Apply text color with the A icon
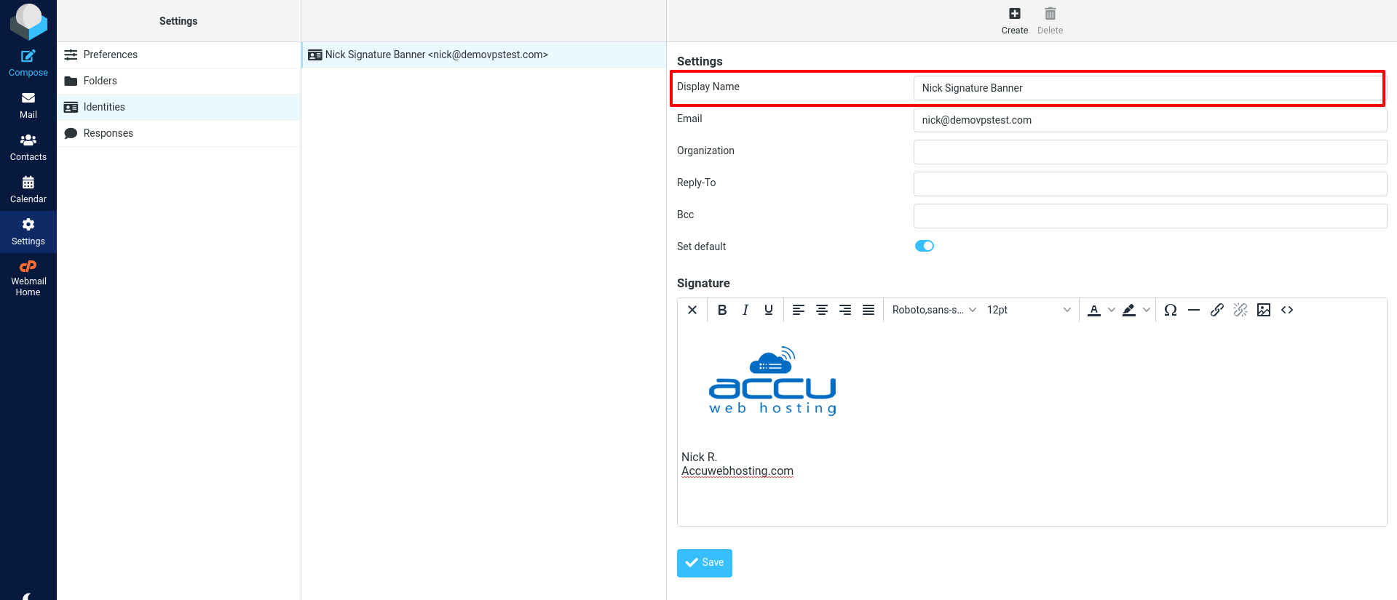The width and height of the screenshot is (1397, 600). pyautogui.click(x=1094, y=310)
